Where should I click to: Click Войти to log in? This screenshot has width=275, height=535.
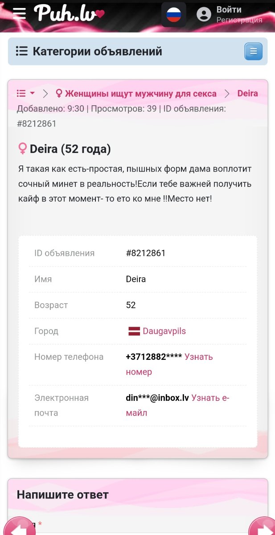(229, 9)
